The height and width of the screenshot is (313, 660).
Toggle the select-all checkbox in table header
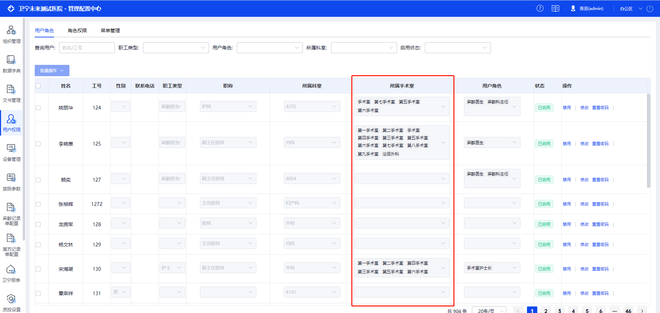[38, 86]
